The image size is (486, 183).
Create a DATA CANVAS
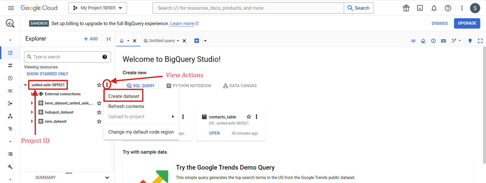coord(240,86)
